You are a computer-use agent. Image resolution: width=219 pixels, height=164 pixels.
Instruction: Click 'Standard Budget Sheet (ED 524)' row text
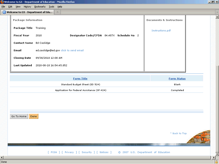click(x=80, y=84)
